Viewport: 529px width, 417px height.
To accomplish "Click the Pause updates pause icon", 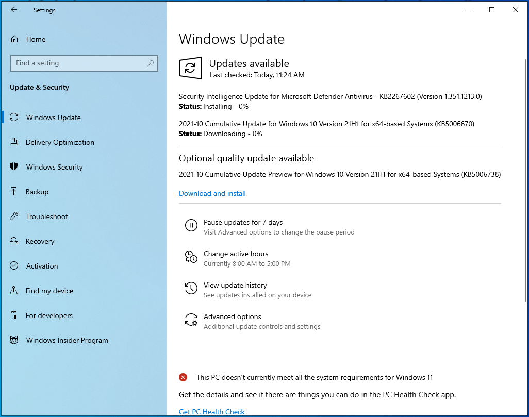I will click(x=191, y=225).
